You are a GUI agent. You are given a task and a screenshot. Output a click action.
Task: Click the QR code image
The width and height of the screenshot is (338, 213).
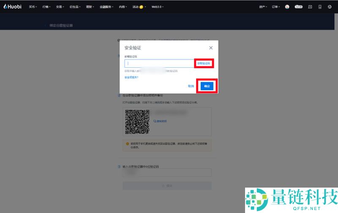(137, 122)
